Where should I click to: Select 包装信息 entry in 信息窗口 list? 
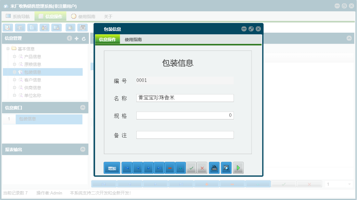click(x=49, y=119)
